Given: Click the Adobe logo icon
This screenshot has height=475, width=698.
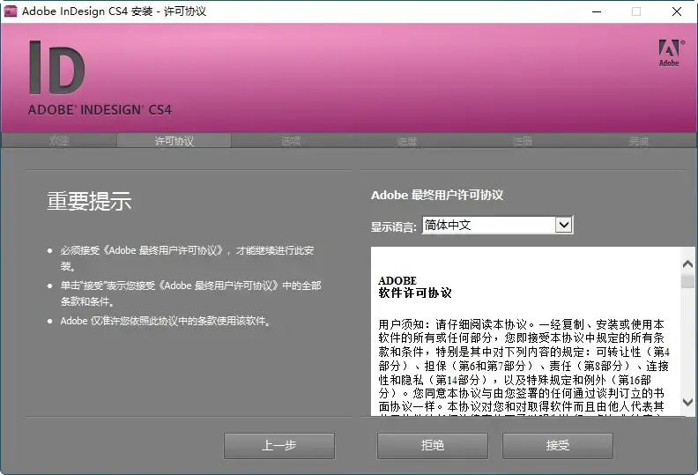Looking at the screenshot, I should coord(671,53).
